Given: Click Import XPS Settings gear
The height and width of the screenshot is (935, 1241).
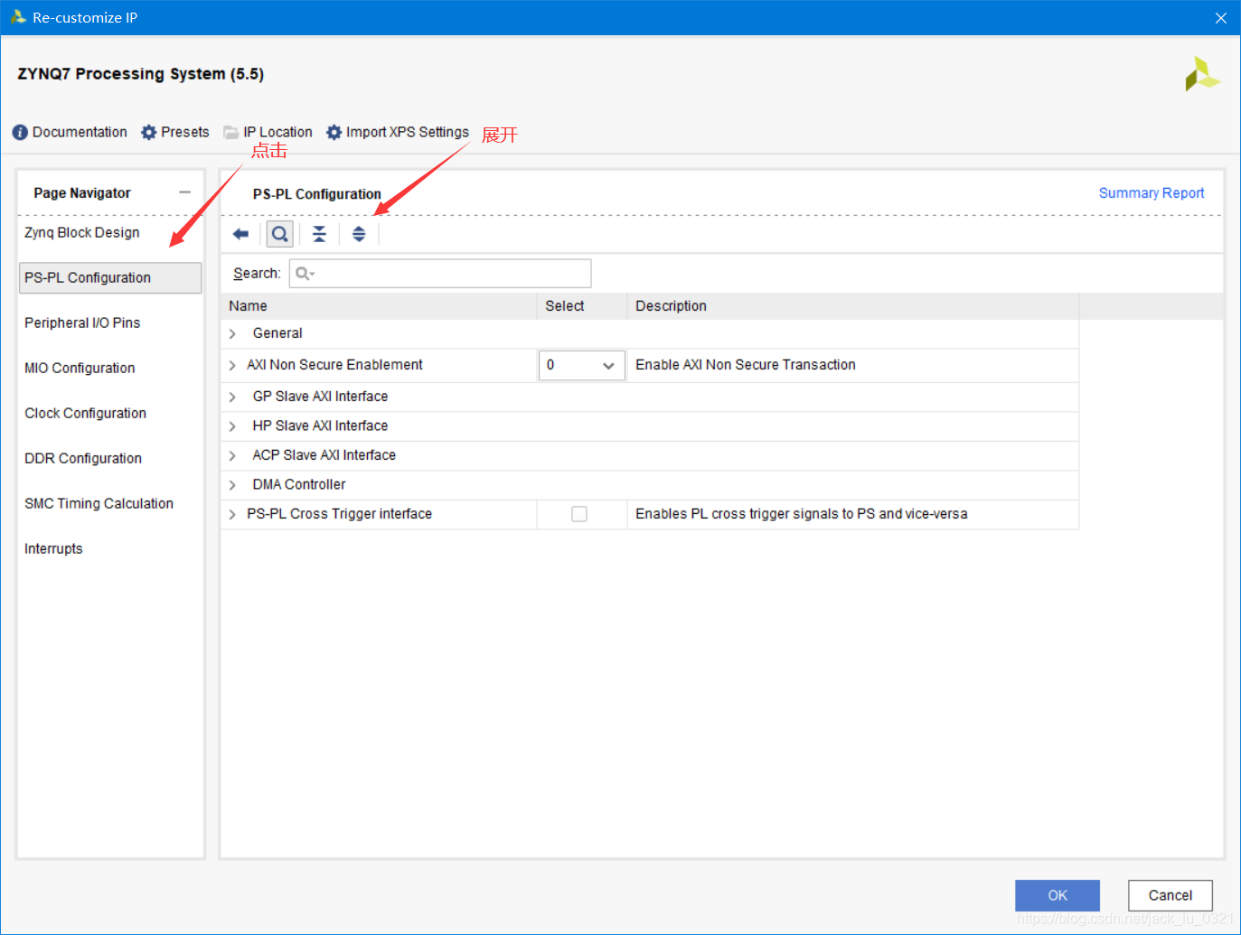Looking at the screenshot, I should coord(398,132).
